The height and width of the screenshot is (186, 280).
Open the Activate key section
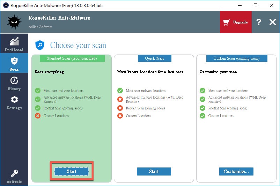point(14,176)
